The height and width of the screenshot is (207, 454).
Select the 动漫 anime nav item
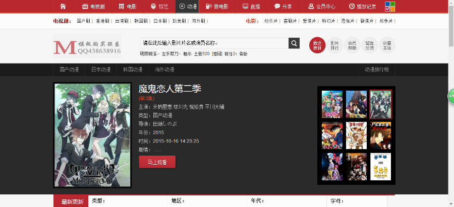188,7
